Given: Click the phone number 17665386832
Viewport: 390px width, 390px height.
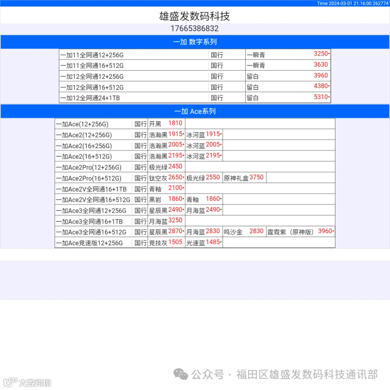Looking at the screenshot, I should click(195, 29).
